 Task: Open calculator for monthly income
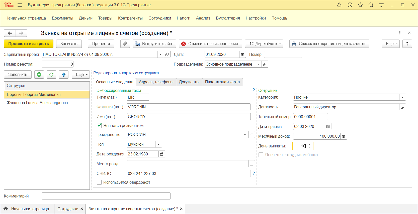[x=344, y=136]
